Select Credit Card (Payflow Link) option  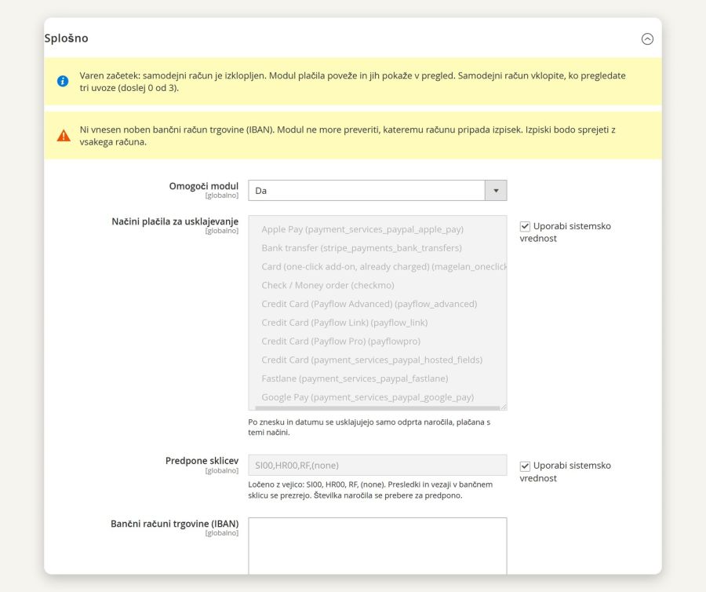point(377,323)
